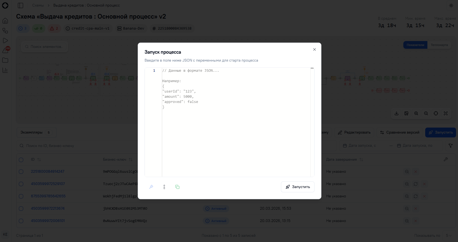Image resolution: width=458 pixels, height=242 pixels.
Task: Click into the JSON editor text area
Action: pyautogui.click(x=236, y=122)
